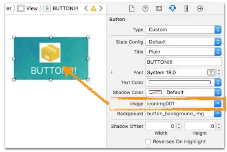Expand the Image combo box arrow
Screen dimensions: 227x152
[217, 103]
